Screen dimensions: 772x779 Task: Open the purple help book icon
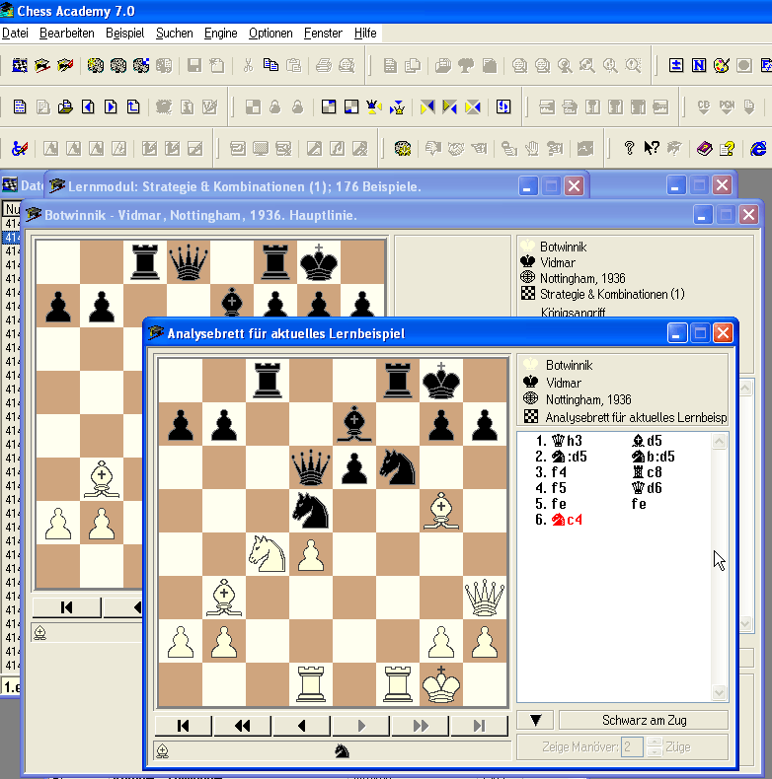[x=704, y=148]
